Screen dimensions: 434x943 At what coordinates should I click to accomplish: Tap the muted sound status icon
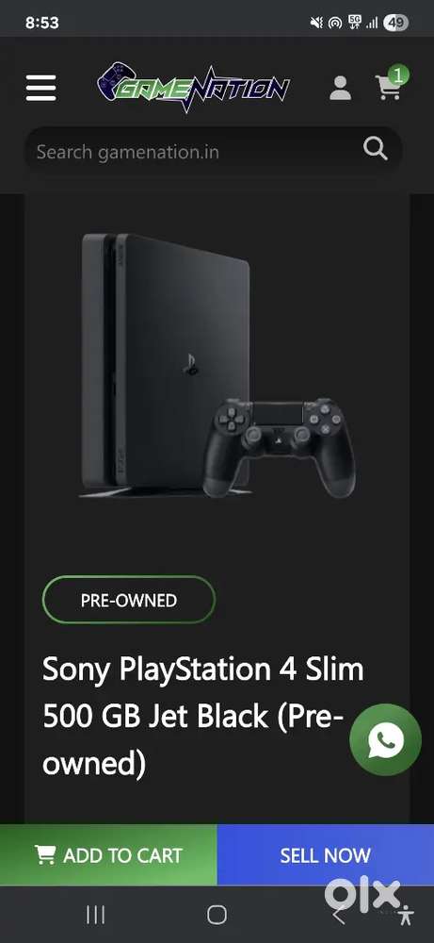click(315, 23)
